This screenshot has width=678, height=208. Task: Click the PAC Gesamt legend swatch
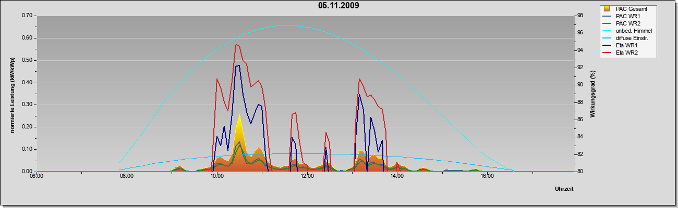[608, 9]
